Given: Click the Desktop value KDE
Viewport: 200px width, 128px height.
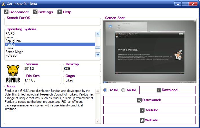Looking at the screenshot, I should tap(67, 69).
